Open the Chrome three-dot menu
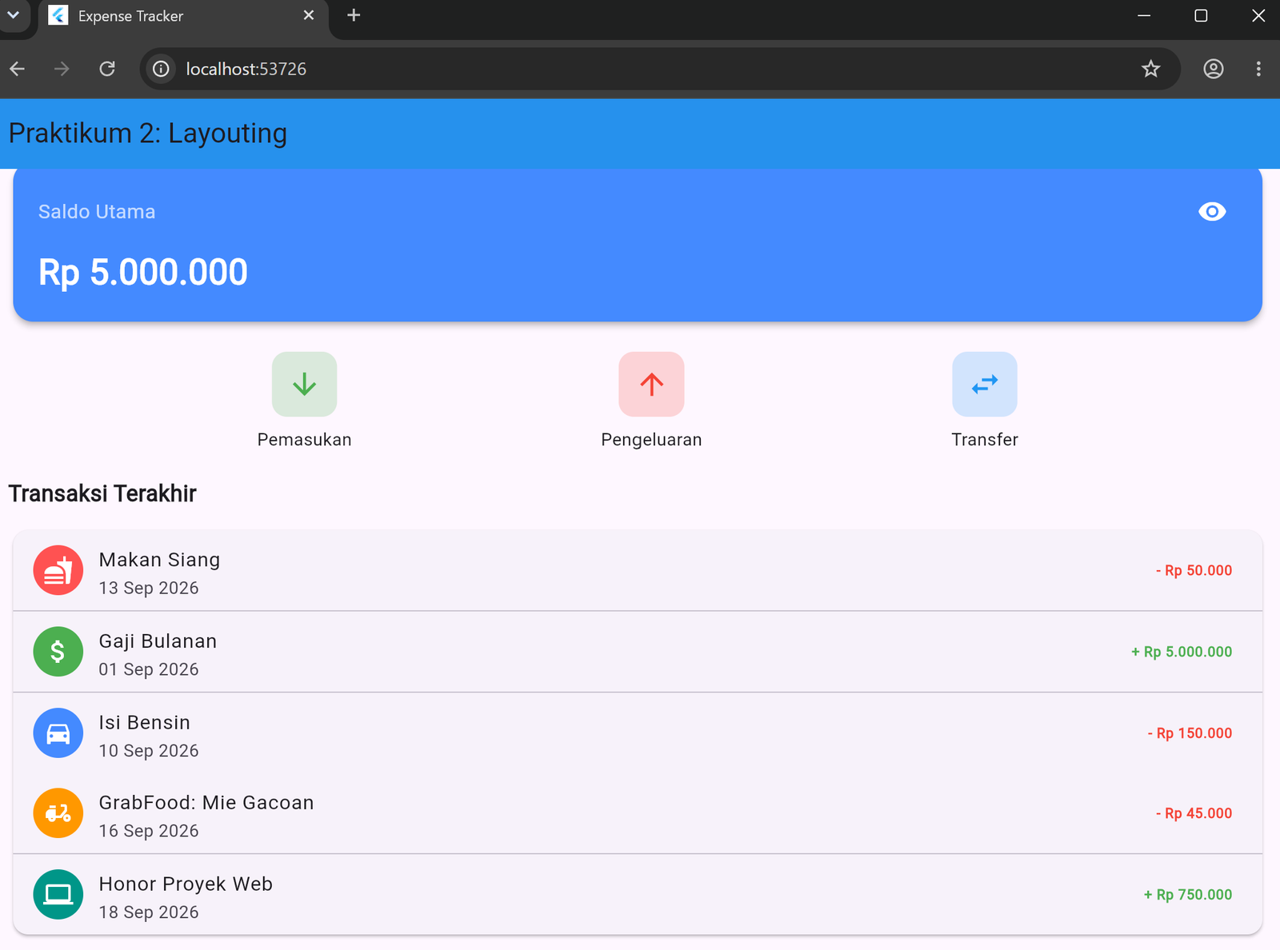The height and width of the screenshot is (950, 1280). tap(1258, 69)
